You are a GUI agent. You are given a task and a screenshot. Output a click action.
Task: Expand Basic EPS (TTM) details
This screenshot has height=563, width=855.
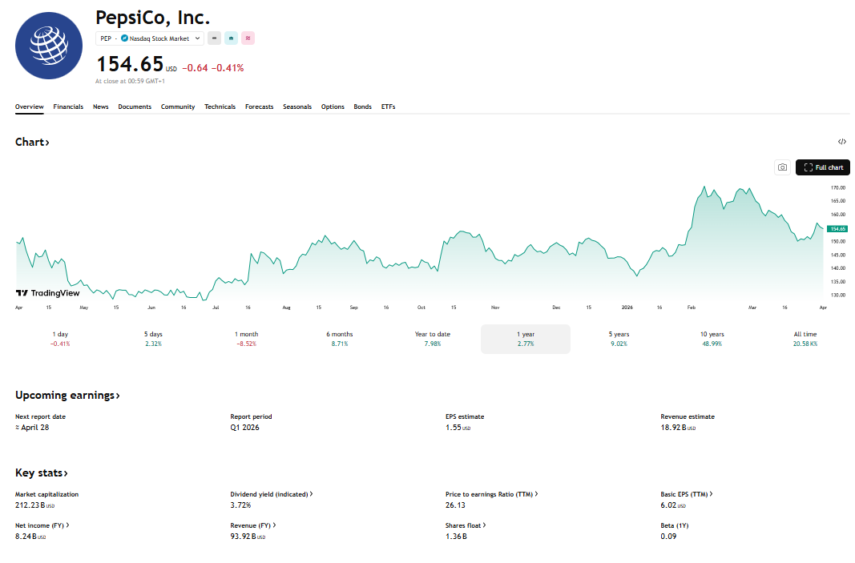[x=687, y=494]
